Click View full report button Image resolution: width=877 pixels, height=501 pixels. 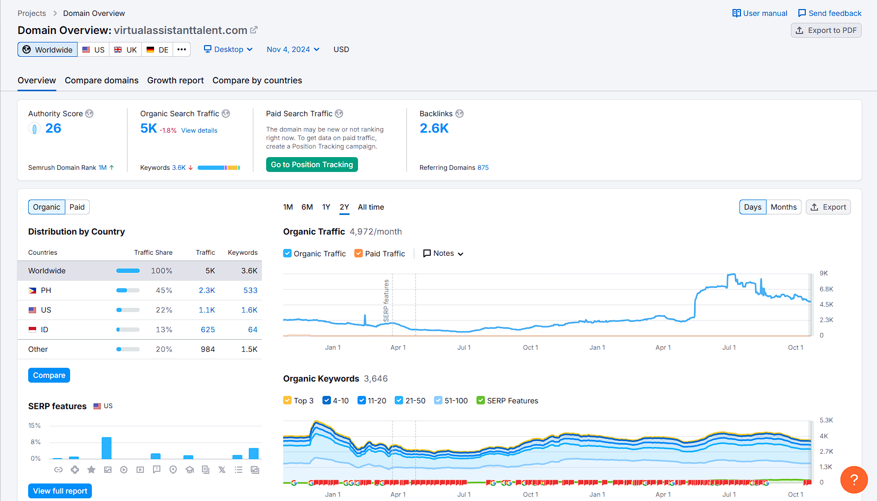pos(60,491)
